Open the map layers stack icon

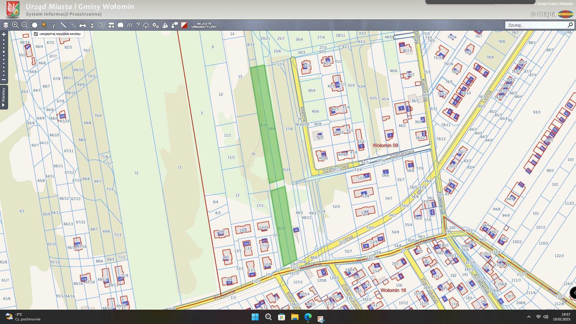[6, 25]
